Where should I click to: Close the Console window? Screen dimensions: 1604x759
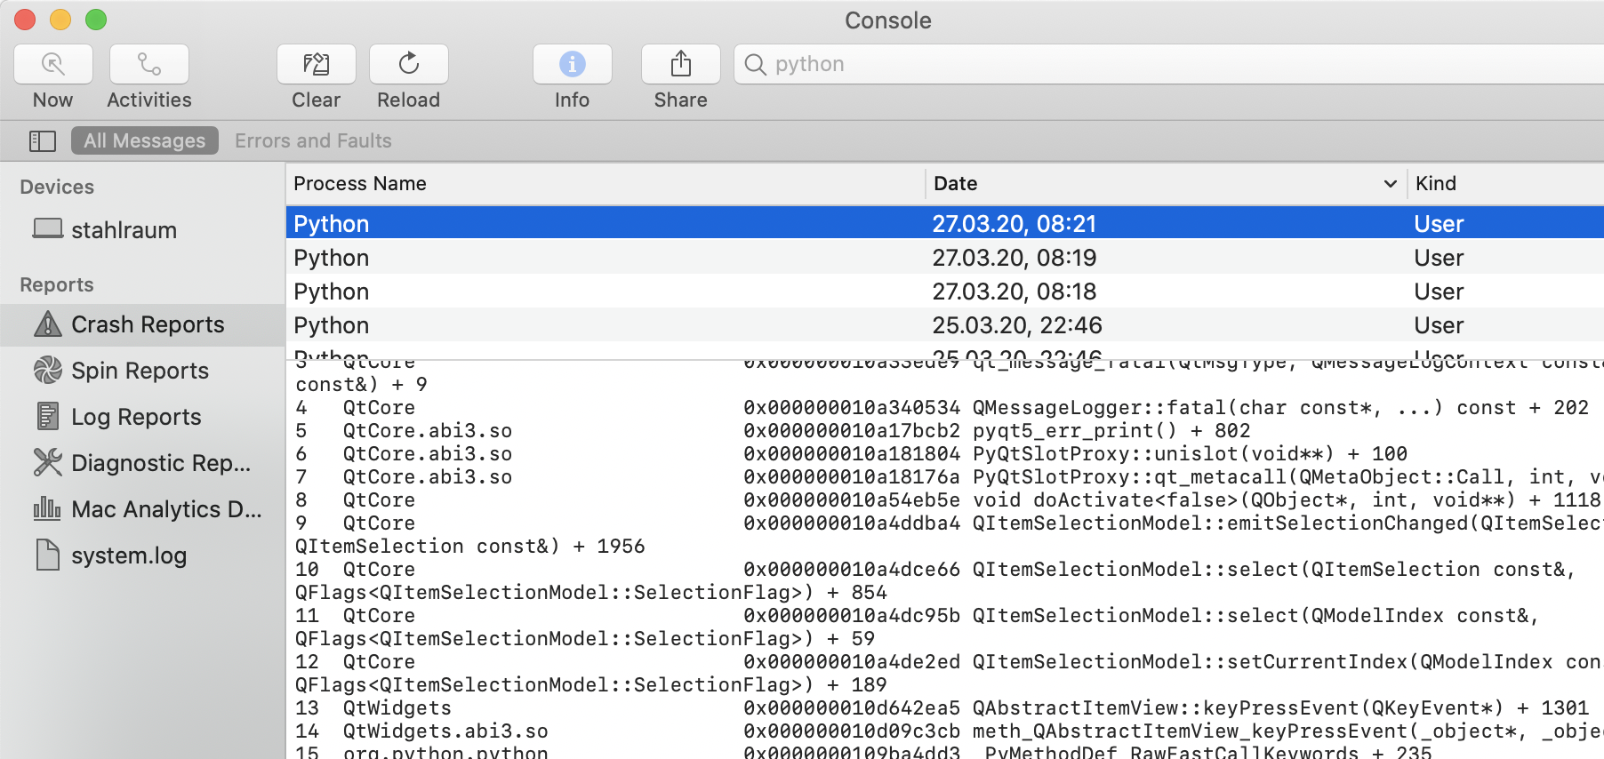tap(25, 19)
